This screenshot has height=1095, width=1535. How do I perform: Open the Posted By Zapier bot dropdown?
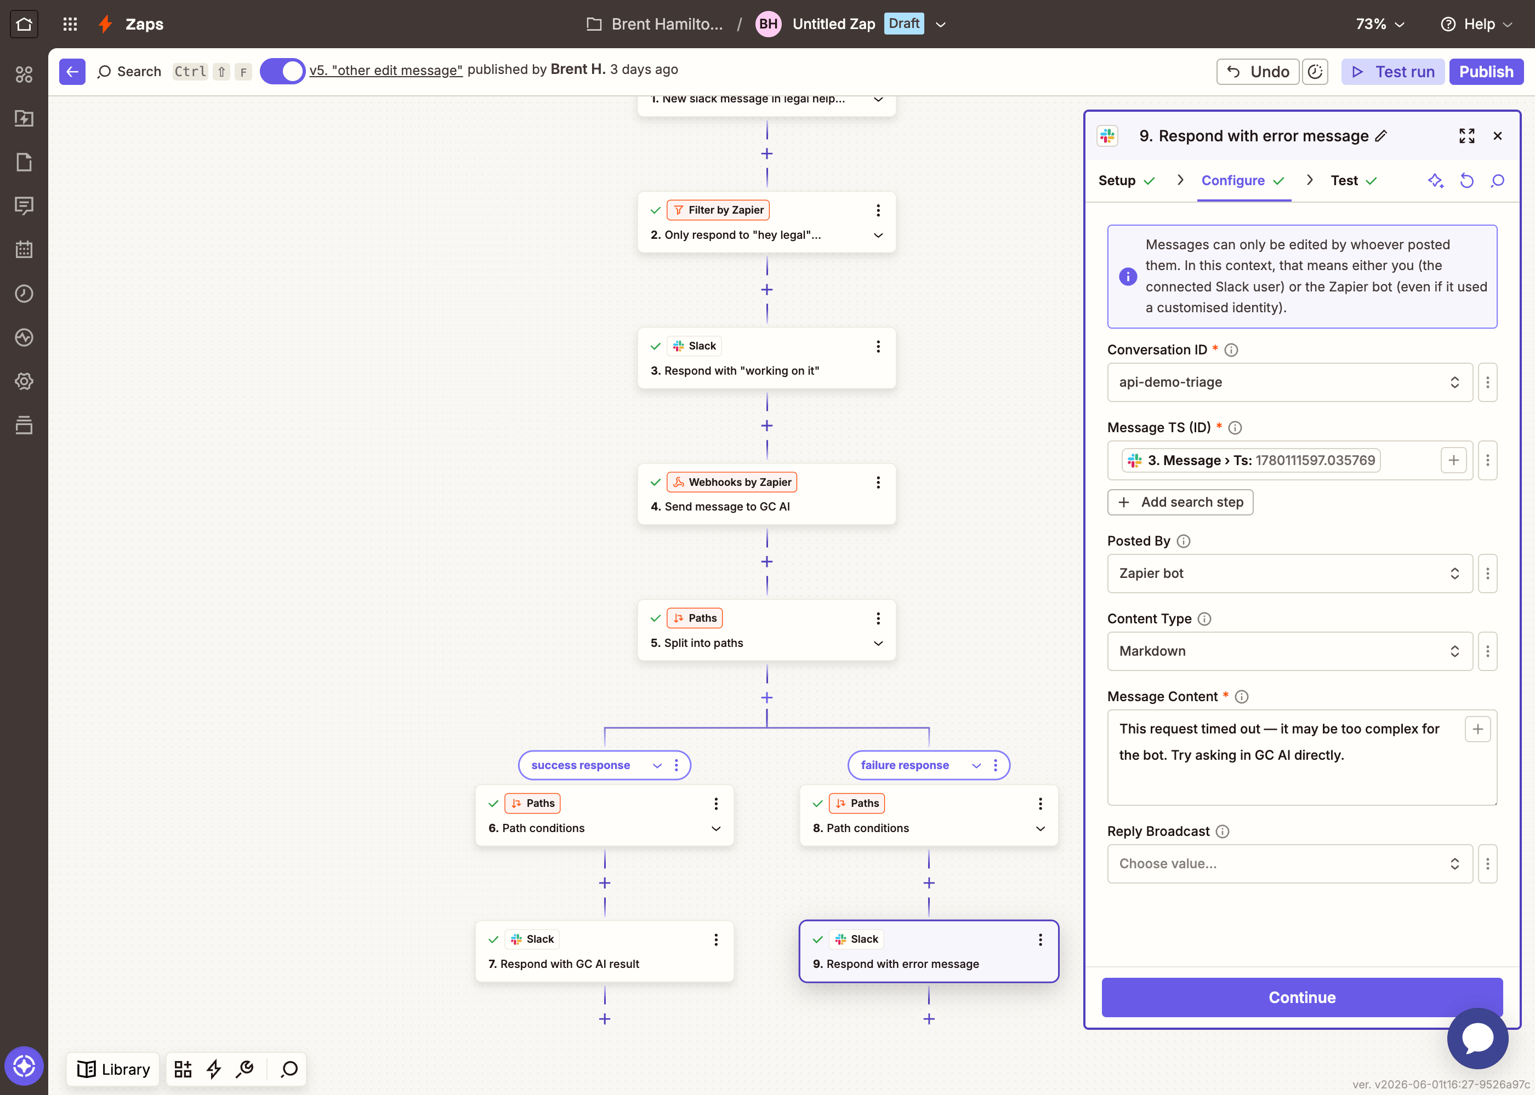1289,574
